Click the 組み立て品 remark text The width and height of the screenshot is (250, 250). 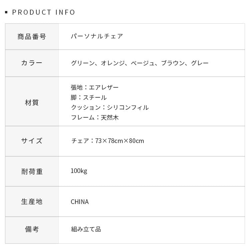[x=86, y=229]
